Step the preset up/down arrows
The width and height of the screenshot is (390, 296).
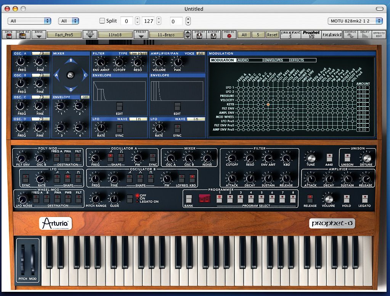coord(188,35)
